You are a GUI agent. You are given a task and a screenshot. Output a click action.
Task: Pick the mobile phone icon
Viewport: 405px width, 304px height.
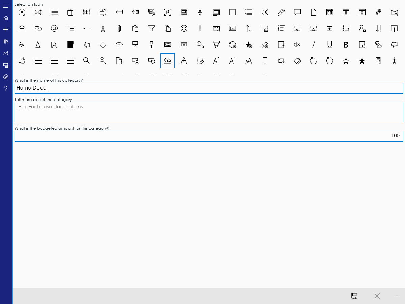pos(265,61)
